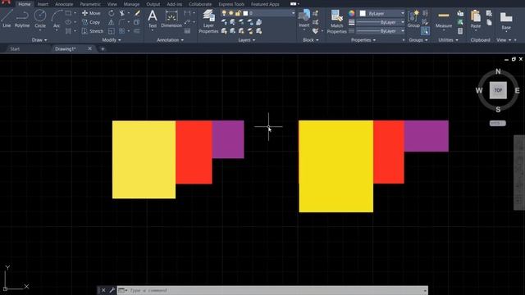Toggle current layer lock padlock
The height and width of the screenshot is (295, 525).
pyautogui.click(x=238, y=13)
